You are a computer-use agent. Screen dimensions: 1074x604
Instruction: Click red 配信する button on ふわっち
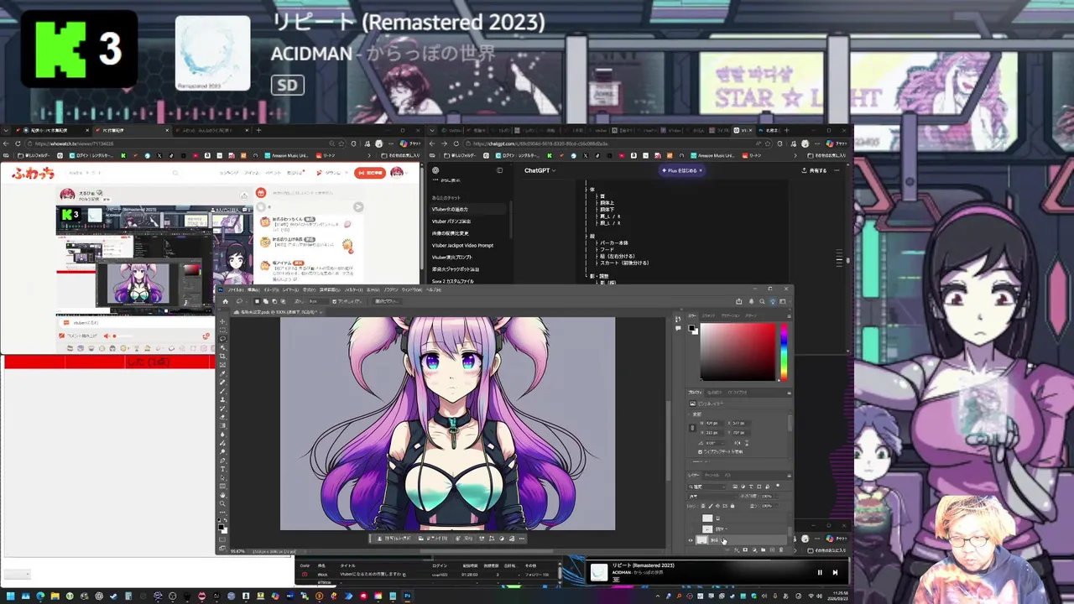point(369,173)
